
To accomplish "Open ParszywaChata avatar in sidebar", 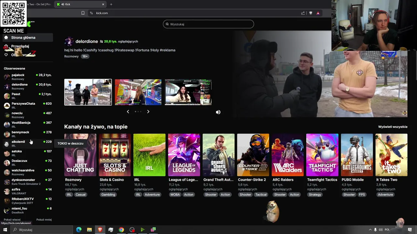I will click(7, 106).
